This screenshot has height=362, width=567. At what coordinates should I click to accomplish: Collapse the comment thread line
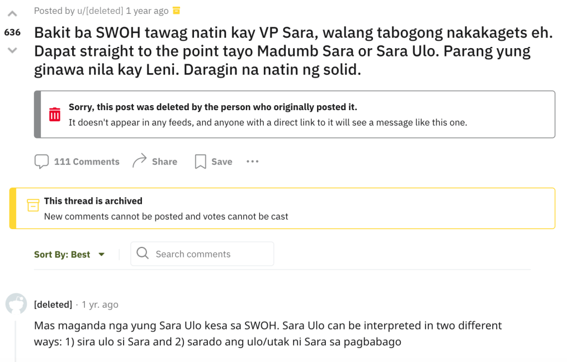pyautogui.click(x=16, y=340)
